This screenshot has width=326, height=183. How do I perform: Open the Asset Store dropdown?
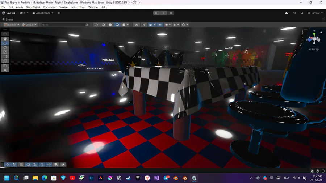(43, 13)
